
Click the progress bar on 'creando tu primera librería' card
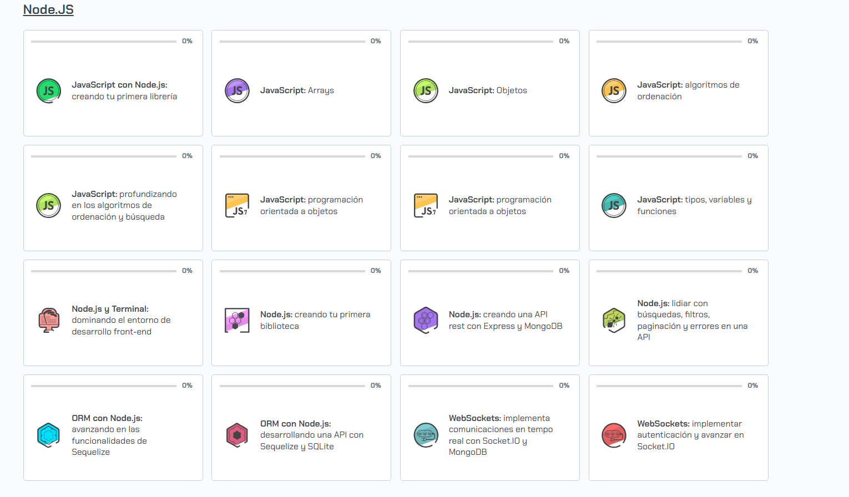(104, 41)
